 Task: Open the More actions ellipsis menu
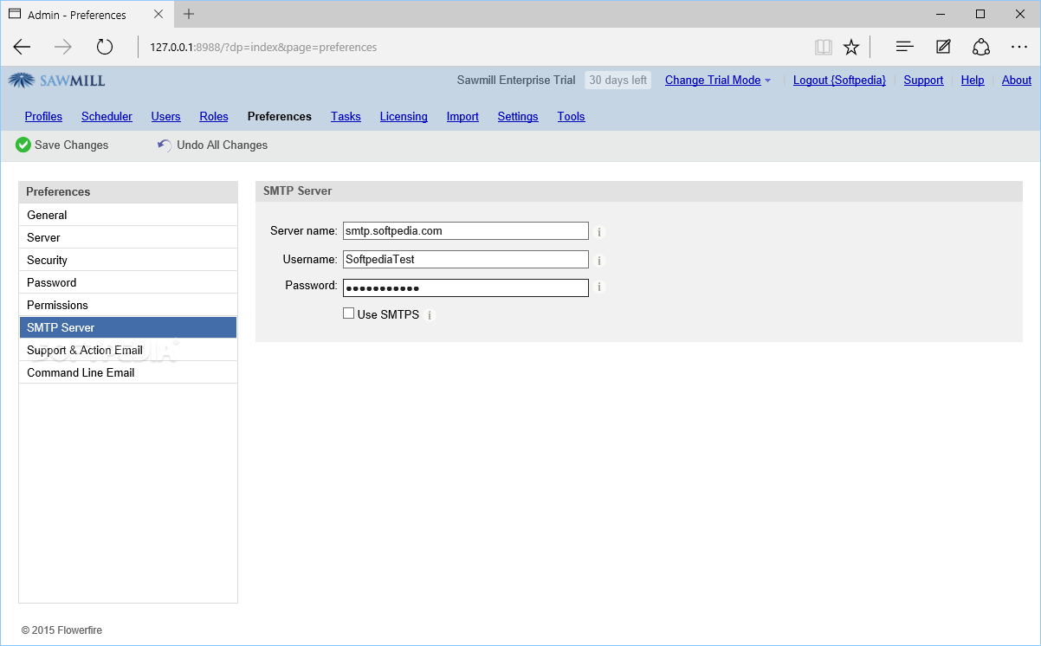coord(1018,47)
